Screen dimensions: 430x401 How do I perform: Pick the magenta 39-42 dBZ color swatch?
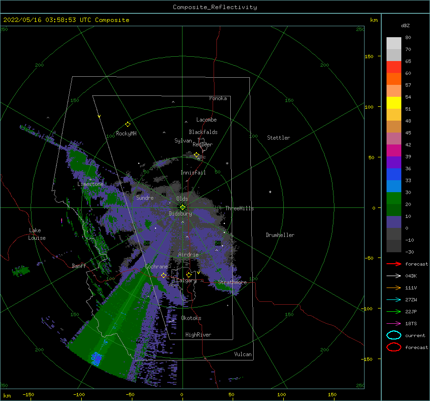point(394,151)
